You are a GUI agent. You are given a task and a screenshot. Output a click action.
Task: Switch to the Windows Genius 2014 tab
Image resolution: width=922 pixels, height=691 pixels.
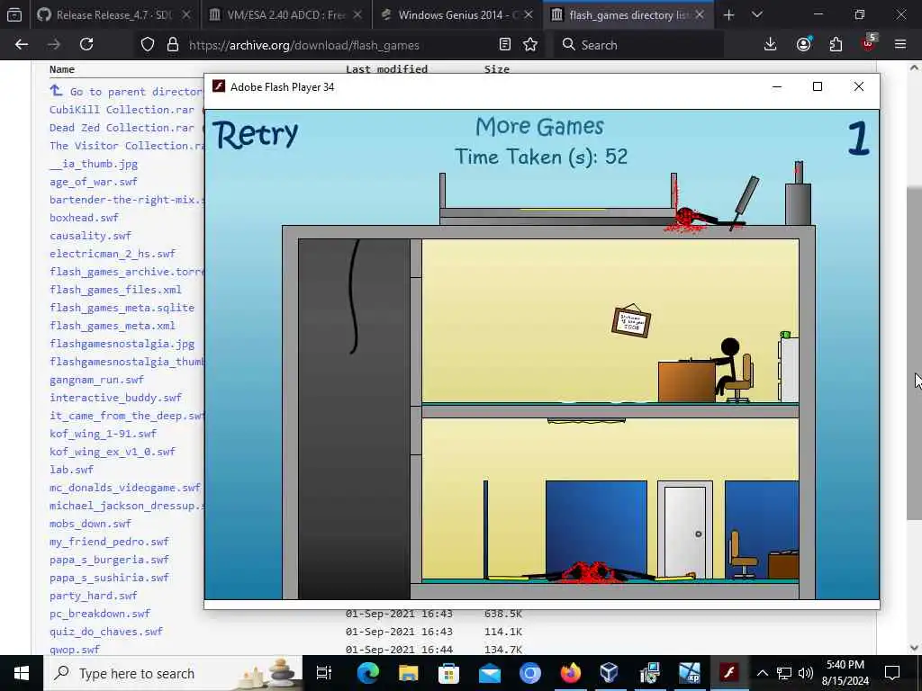pyautogui.click(x=456, y=15)
